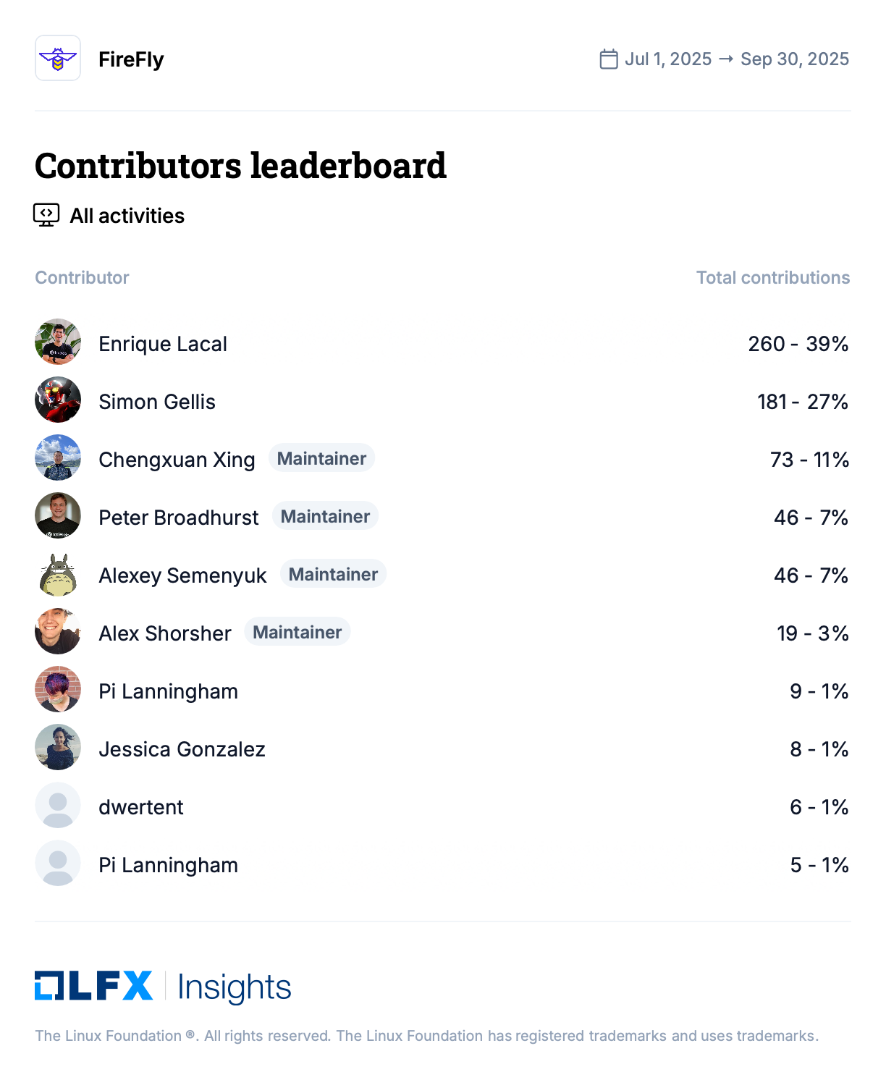Click the All activities monitor icon

[x=46, y=215]
